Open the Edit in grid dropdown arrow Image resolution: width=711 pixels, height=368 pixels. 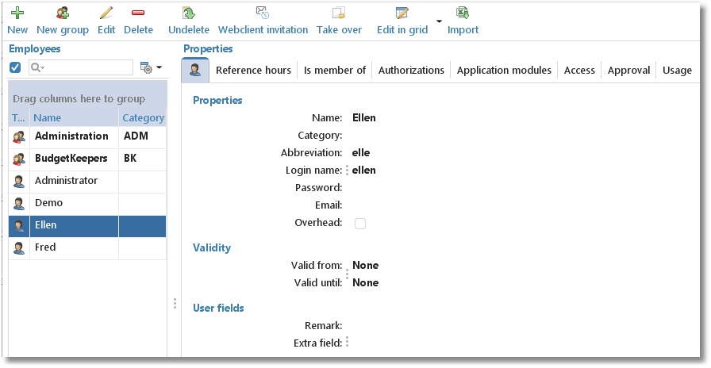coord(439,21)
